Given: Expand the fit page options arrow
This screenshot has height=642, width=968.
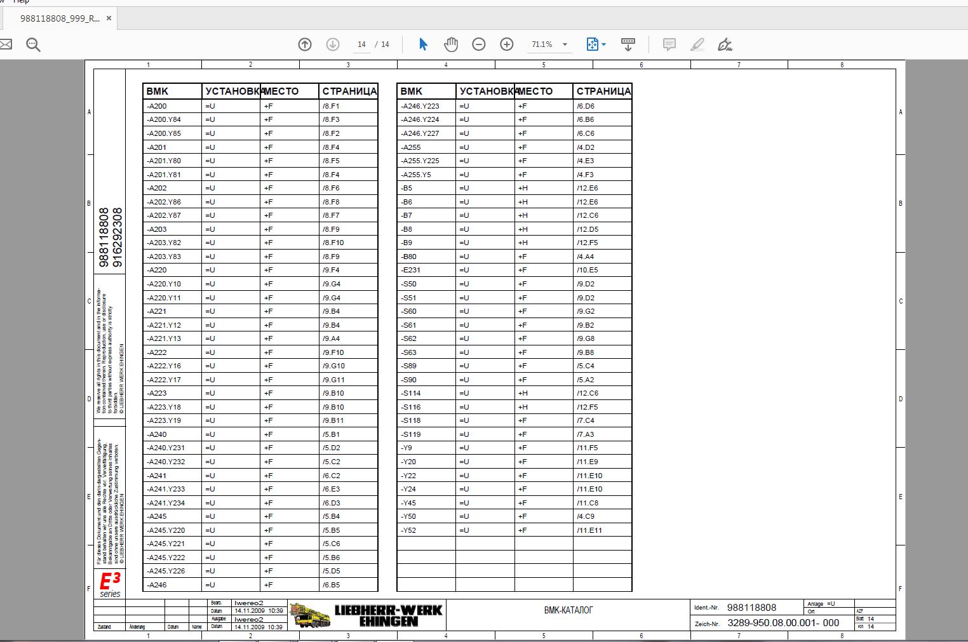Looking at the screenshot, I should pyautogui.click(x=603, y=44).
